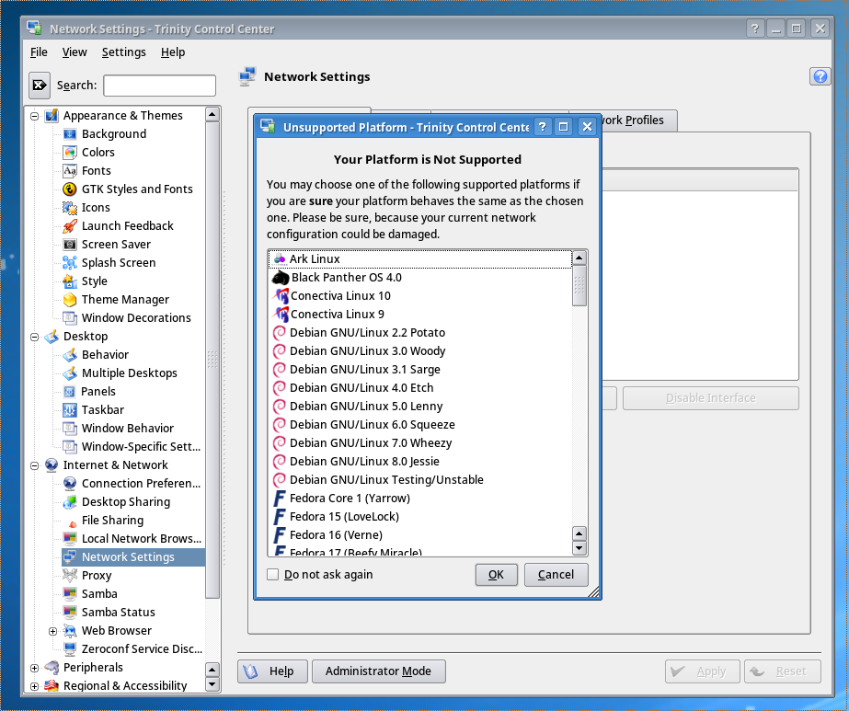Select the Taskbar module icon
Viewport: 849px width, 711px height.
coord(70,410)
